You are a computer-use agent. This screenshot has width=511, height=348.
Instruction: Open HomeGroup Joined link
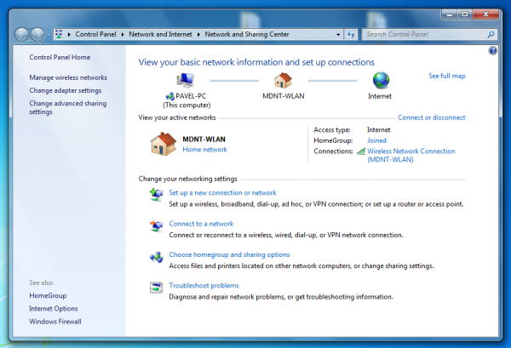[376, 140]
